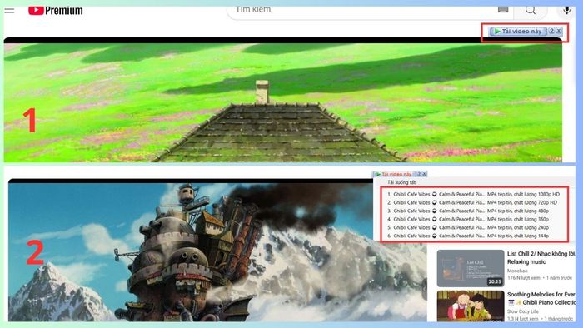This screenshot has width=583, height=328.
Task: Choose Tải xuống tất to download all
Action: tap(401, 182)
